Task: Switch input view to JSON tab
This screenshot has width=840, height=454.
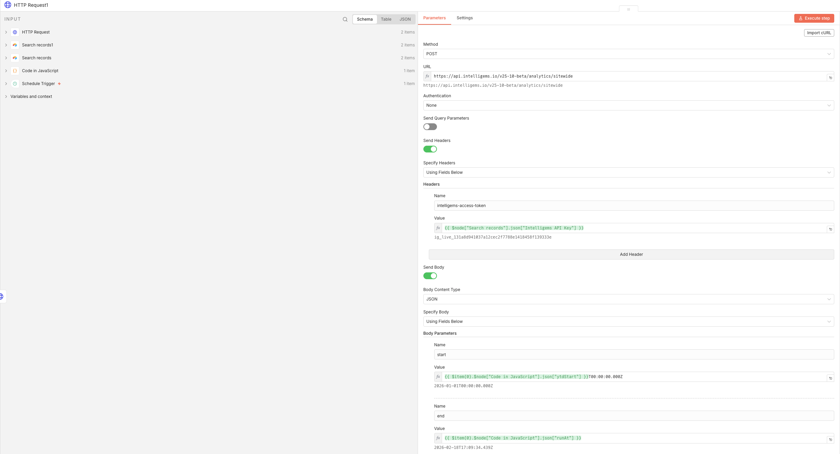Action: tap(405, 19)
